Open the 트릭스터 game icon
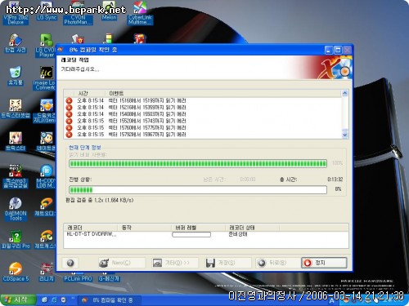This screenshot has width=409, height=306. [x=16, y=141]
